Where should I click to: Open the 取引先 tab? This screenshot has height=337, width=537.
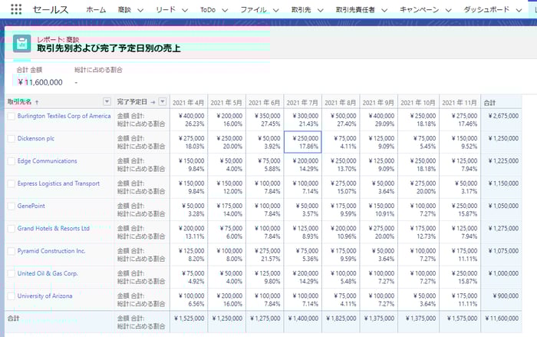[x=301, y=10]
